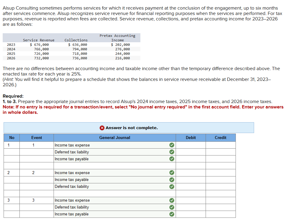This screenshot has height=219, width=296.
Task: Click green checkmark beside event 1 Income tax expense
Action: (x=171, y=145)
